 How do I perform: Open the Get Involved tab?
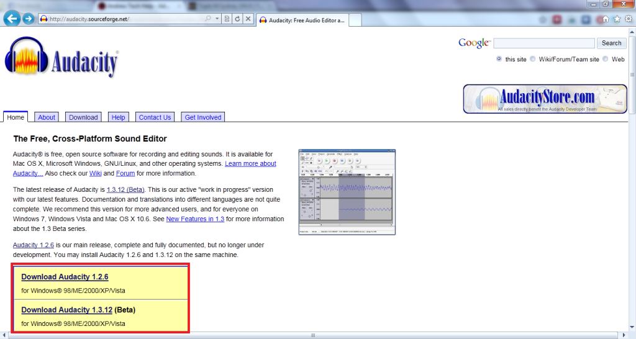pyautogui.click(x=203, y=117)
